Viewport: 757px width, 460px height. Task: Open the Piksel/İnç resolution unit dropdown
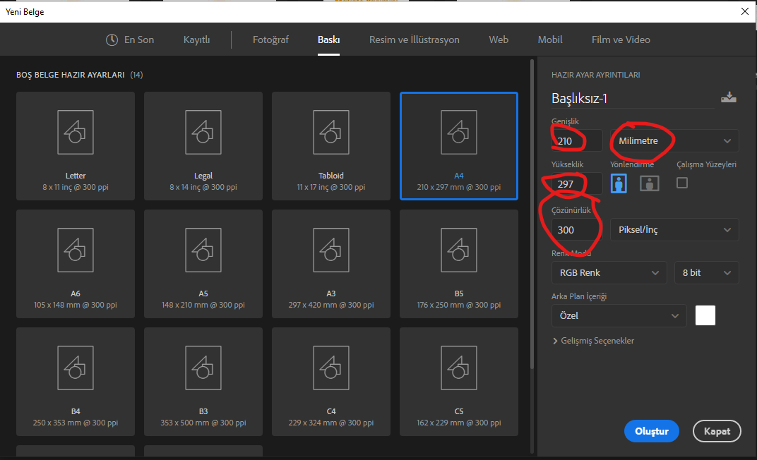coord(674,229)
